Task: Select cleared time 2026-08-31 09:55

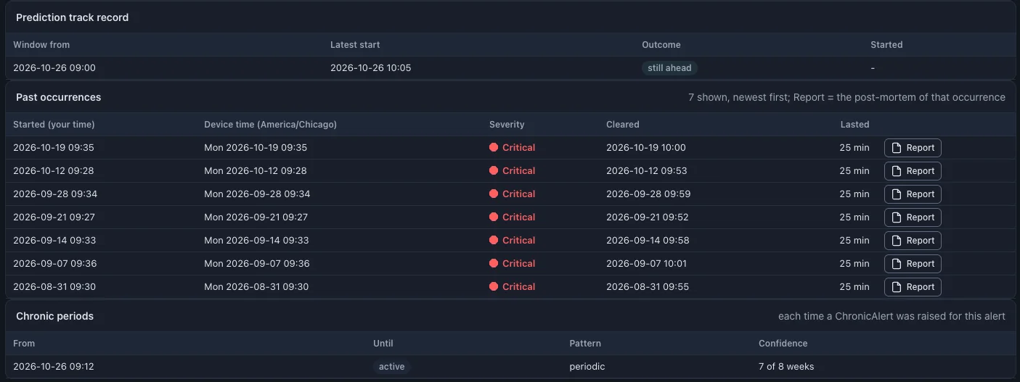Action: click(648, 287)
